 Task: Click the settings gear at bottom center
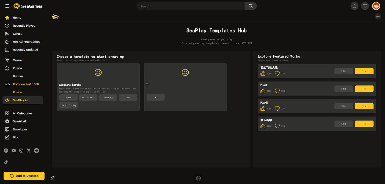(x=198, y=178)
